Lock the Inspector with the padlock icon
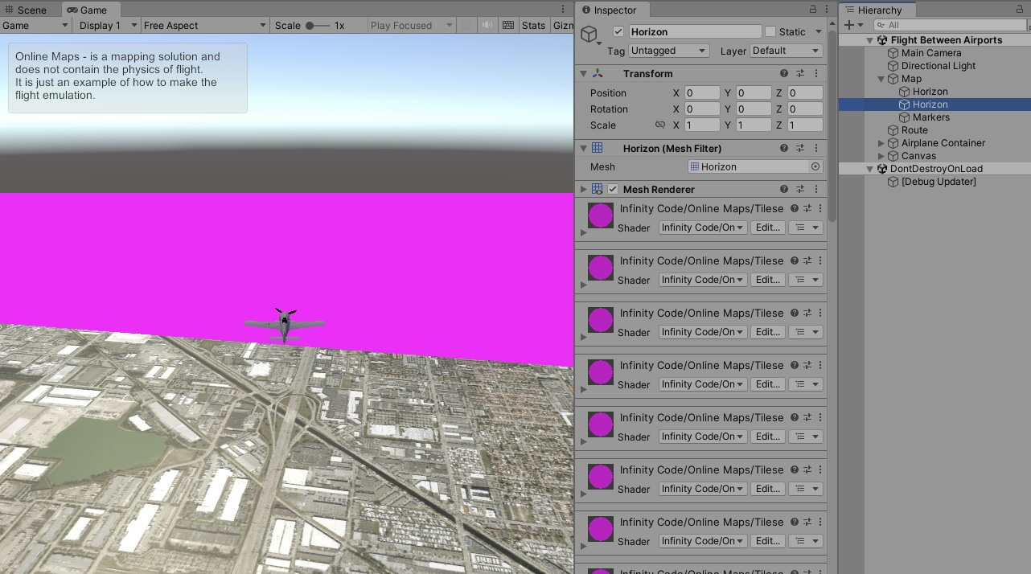1031x574 pixels. (x=813, y=10)
